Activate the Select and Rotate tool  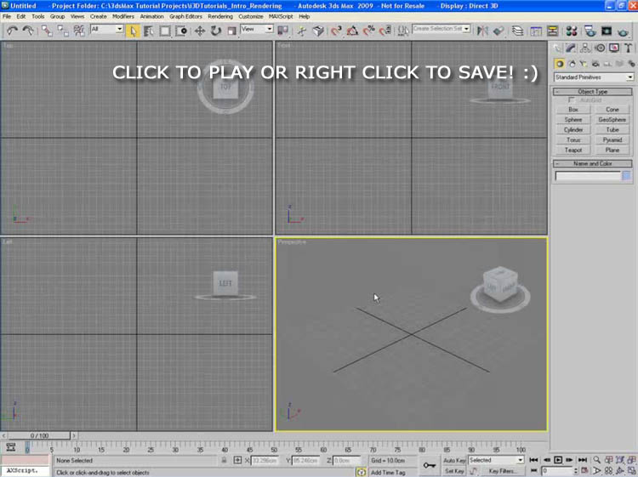(x=215, y=31)
